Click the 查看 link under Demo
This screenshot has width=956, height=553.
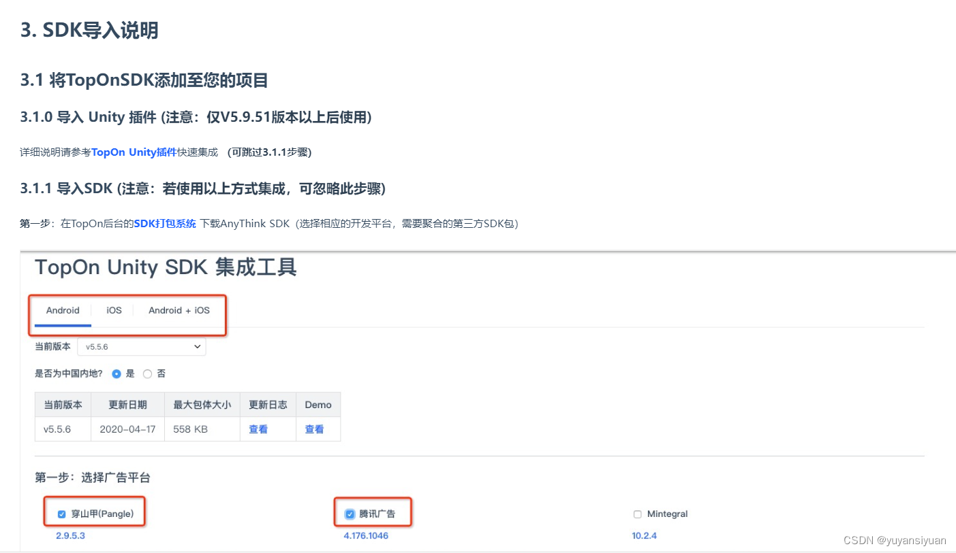pos(314,429)
